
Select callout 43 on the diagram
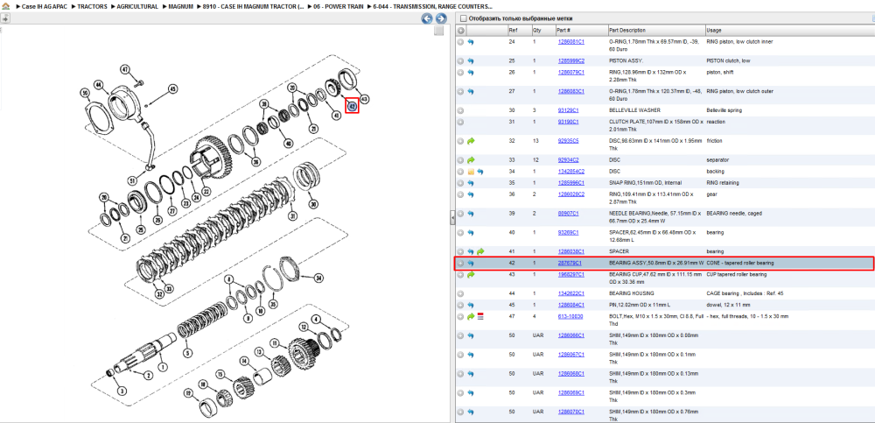coord(364,99)
